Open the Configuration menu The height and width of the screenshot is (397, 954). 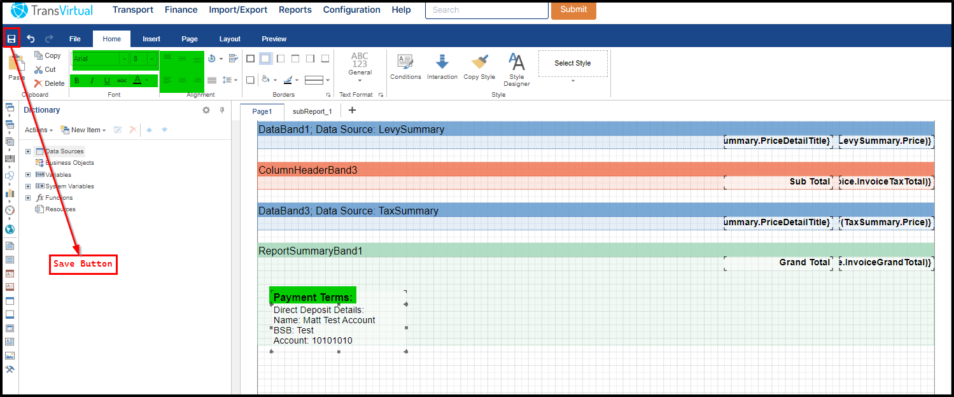point(352,10)
